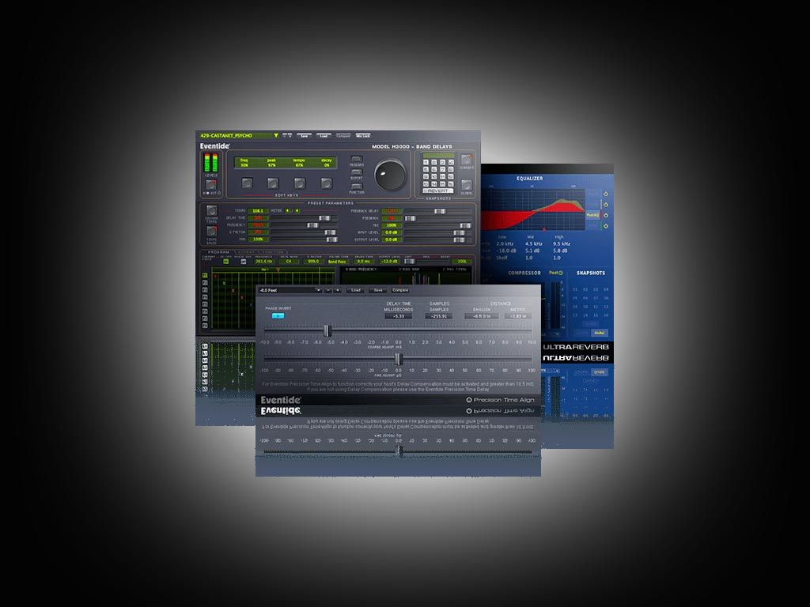Viewport: 810px width, 607px height.
Task: Open the -6.0 Feet preset dropdown in Time Align
Action: click(290, 291)
